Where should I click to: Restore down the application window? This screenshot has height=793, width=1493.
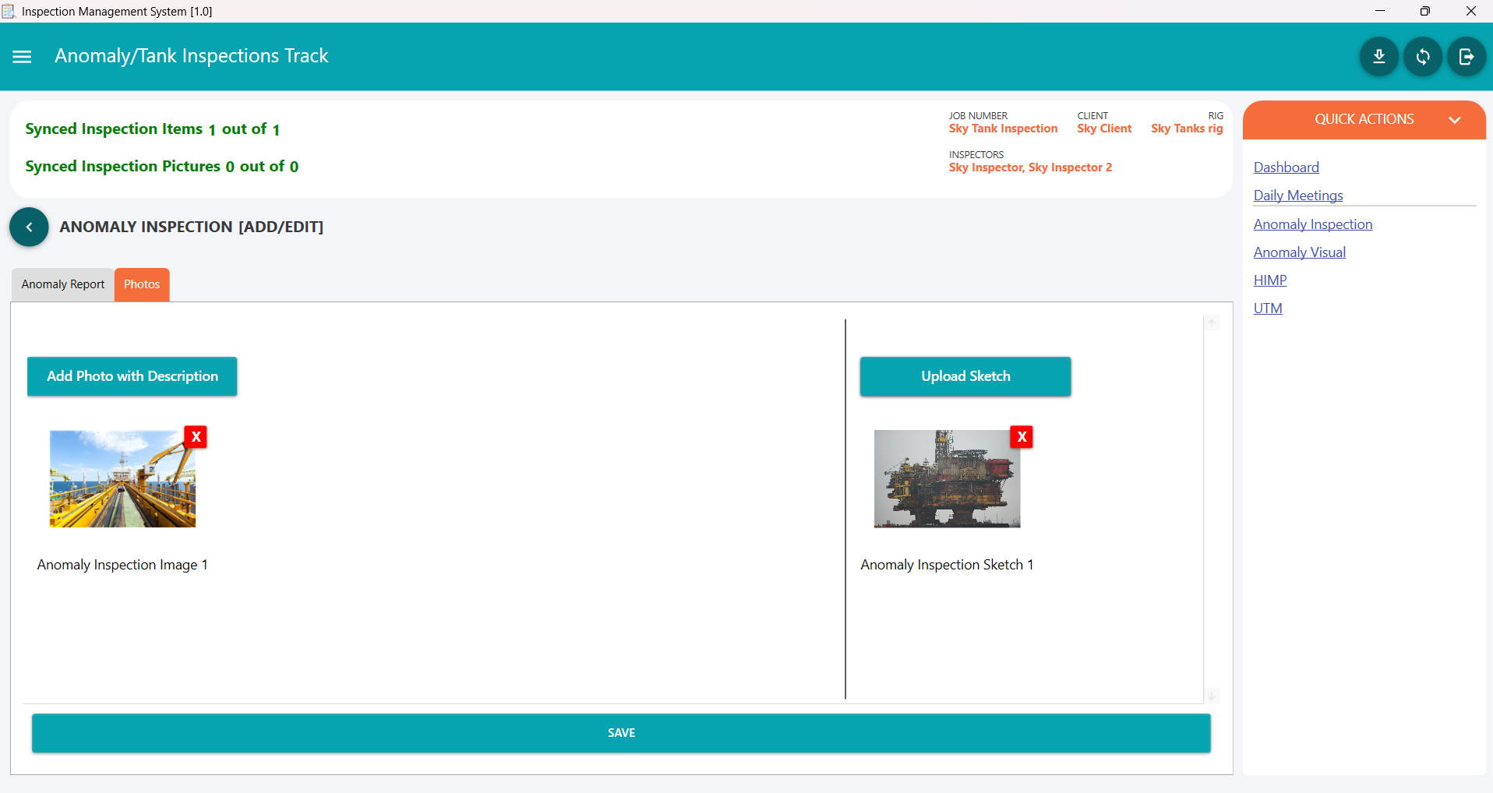pos(1424,11)
